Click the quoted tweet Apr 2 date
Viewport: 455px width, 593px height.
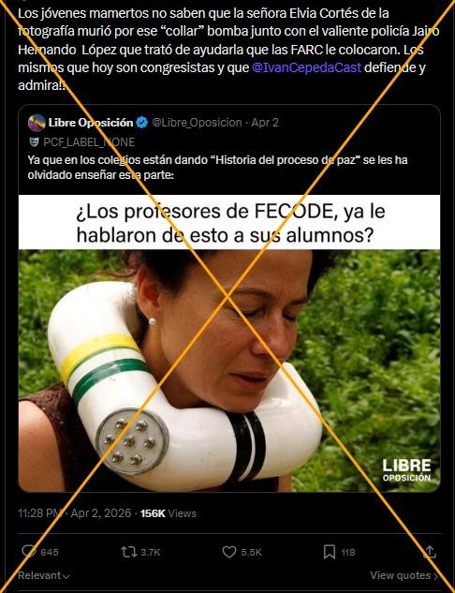tap(265, 123)
